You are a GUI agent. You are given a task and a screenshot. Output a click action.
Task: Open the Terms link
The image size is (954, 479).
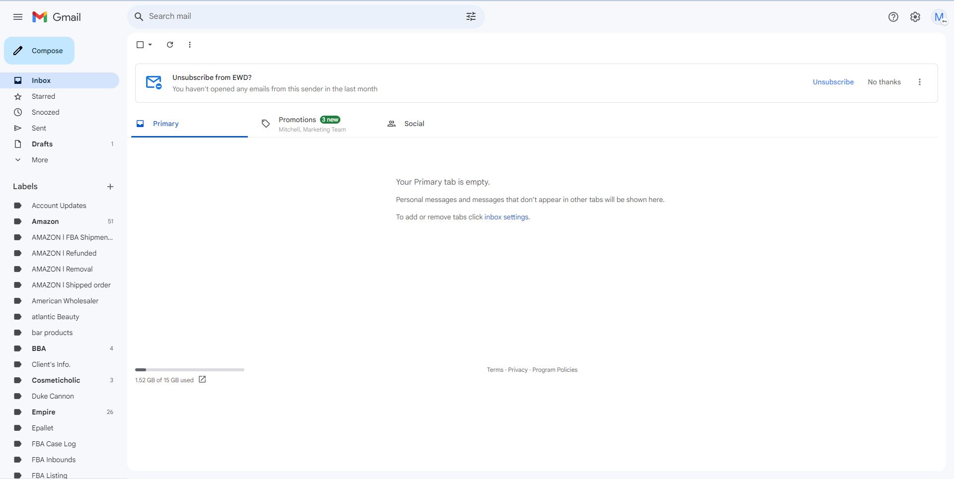[495, 370]
